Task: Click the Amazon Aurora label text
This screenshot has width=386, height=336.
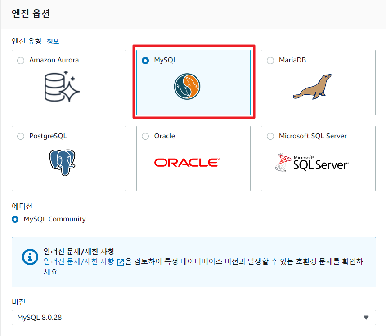Action: pos(54,60)
